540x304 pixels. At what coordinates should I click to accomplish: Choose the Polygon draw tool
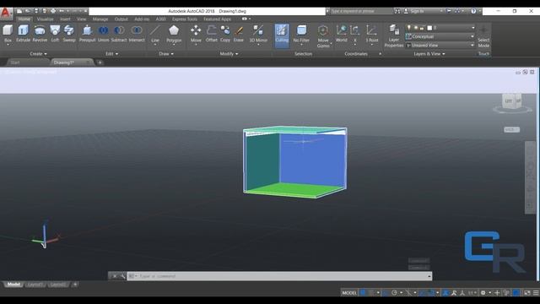pos(174,34)
